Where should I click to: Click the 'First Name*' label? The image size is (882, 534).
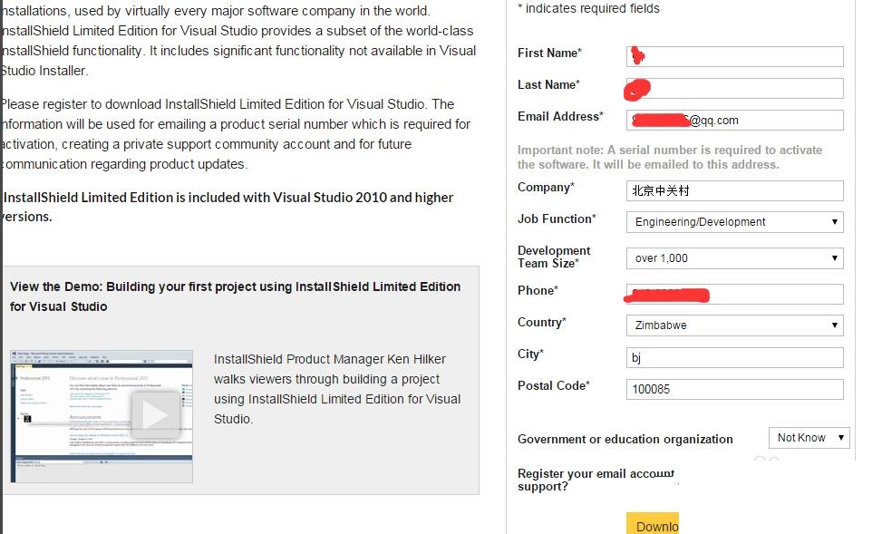[549, 53]
